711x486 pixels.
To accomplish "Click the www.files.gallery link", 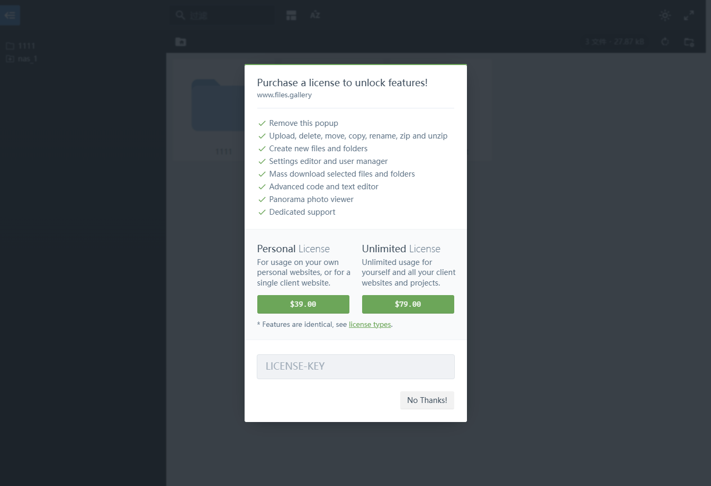I will tap(284, 95).
